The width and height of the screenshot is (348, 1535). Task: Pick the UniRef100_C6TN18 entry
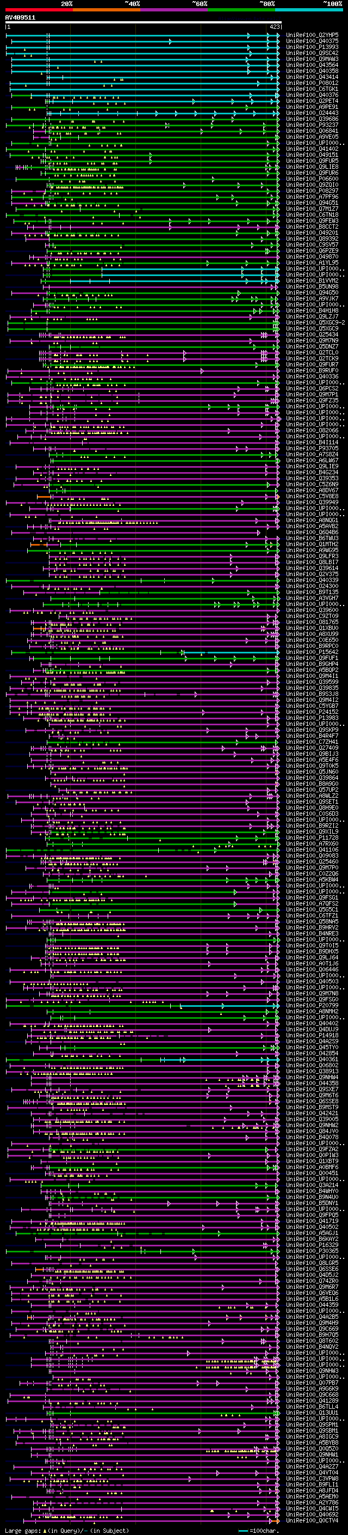312,215
